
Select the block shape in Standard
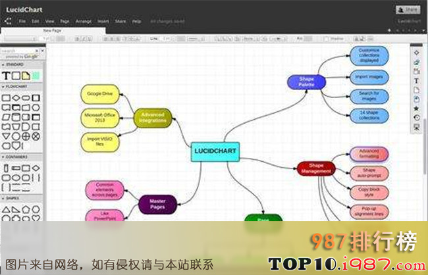click(x=16, y=76)
